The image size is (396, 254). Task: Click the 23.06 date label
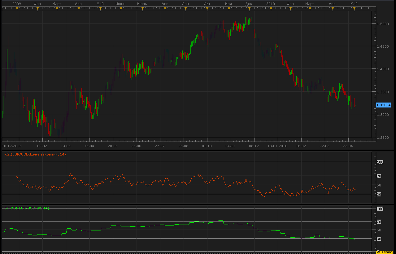coord(136,146)
